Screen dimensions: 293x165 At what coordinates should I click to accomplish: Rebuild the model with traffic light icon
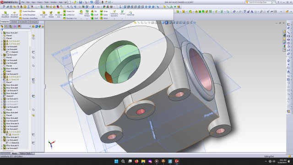click(102, 2)
